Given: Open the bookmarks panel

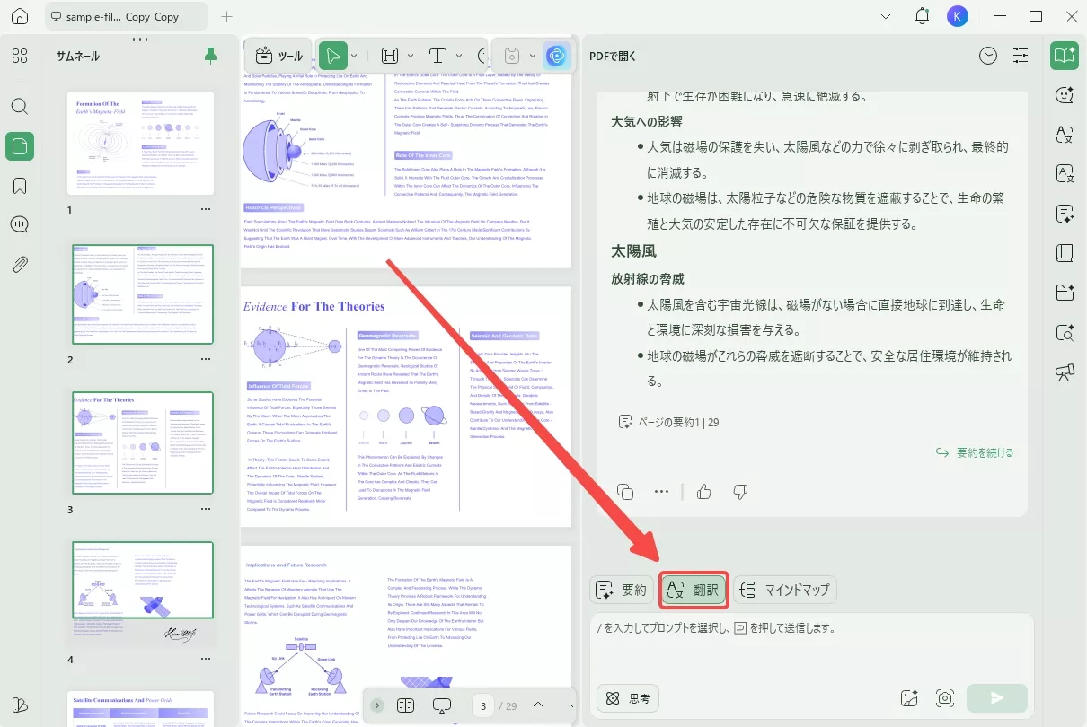Looking at the screenshot, I should click(x=20, y=186).
